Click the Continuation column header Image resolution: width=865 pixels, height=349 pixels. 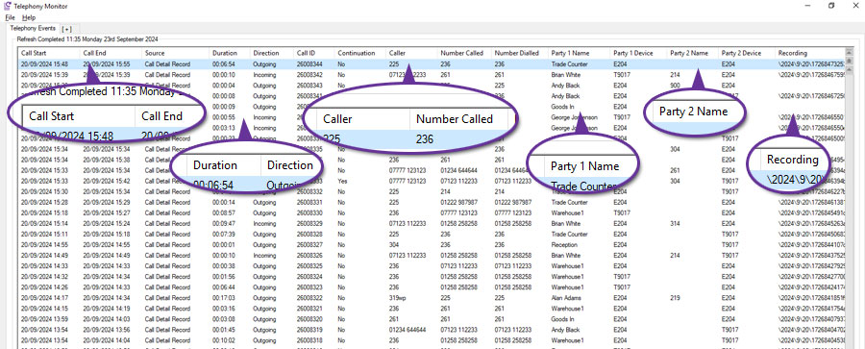[x=360, y=53]
